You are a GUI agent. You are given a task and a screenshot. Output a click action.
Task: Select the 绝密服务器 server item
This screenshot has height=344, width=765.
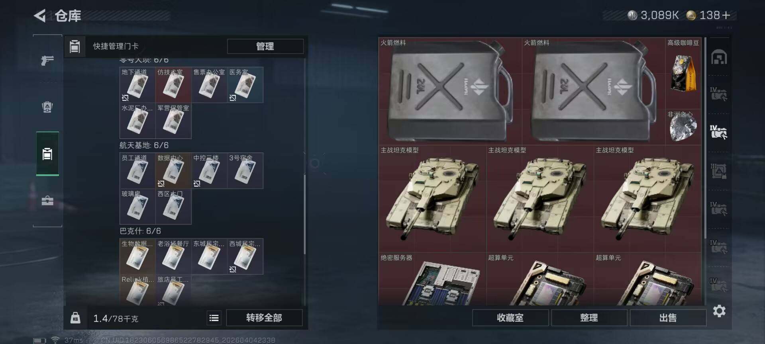[432, 279]
